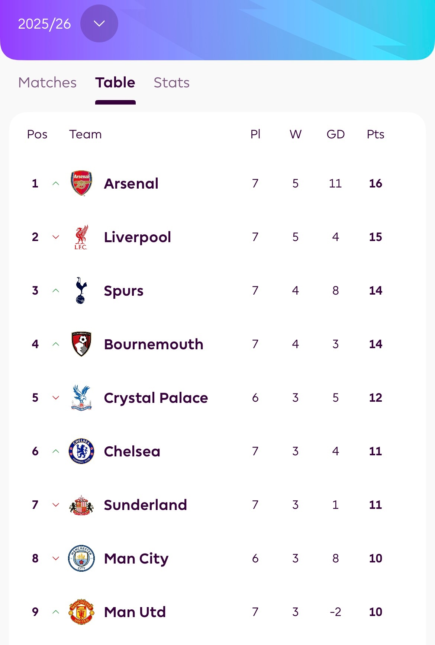Switch to the Matches tab
The width and height of the screenshot is (435, 645).
click(47, 83)
